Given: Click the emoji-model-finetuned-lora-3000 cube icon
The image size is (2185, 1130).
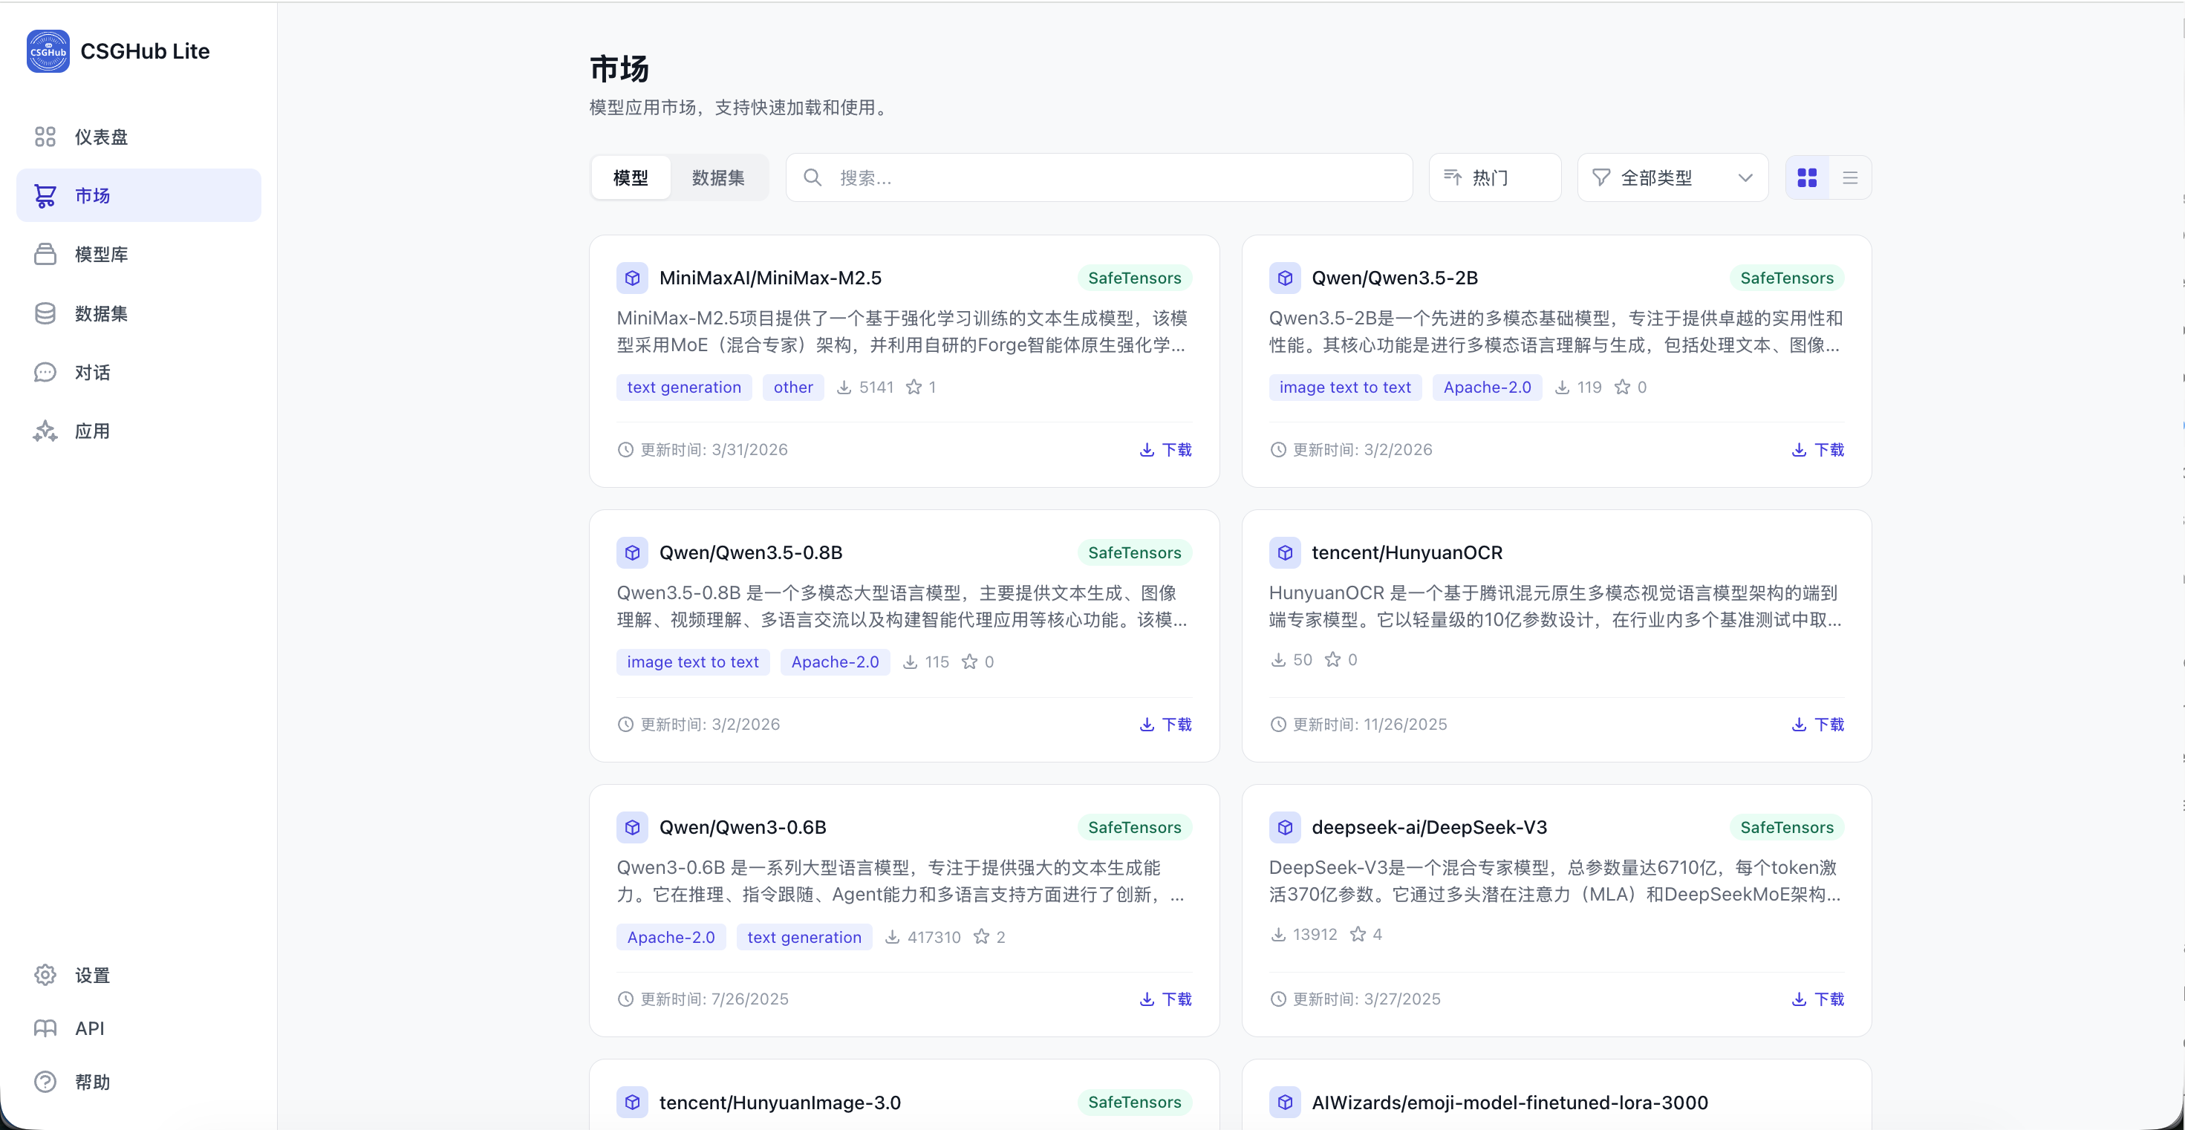Looking at the screenshot, I should click(1285, 1103).
